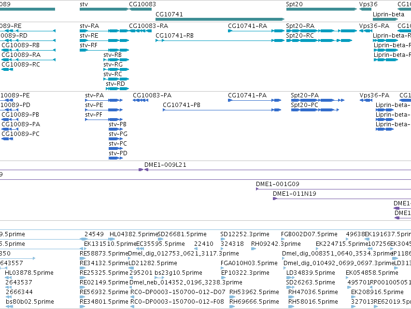Select the Spt20-PA protein

pos(318,100)
